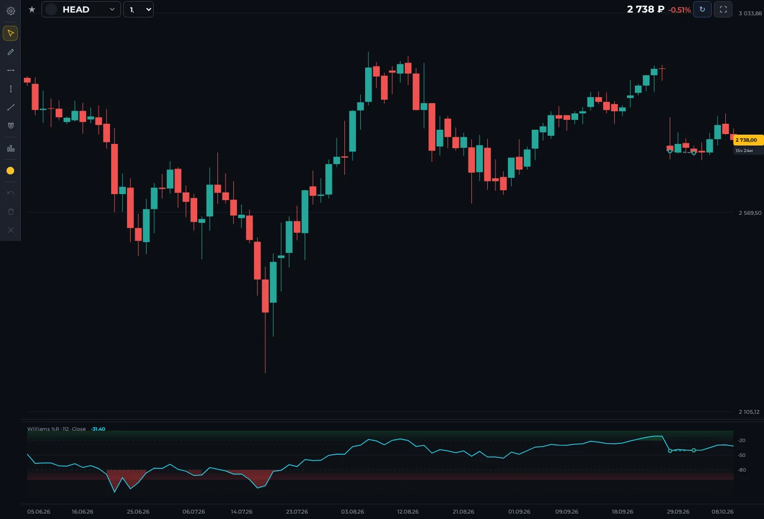The image size is (764, 519).
Task: Select the vertical line tool
Action: [10, 89]
